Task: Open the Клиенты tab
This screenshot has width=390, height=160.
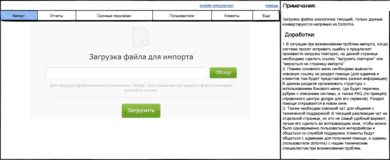Action: click(232, 16)
